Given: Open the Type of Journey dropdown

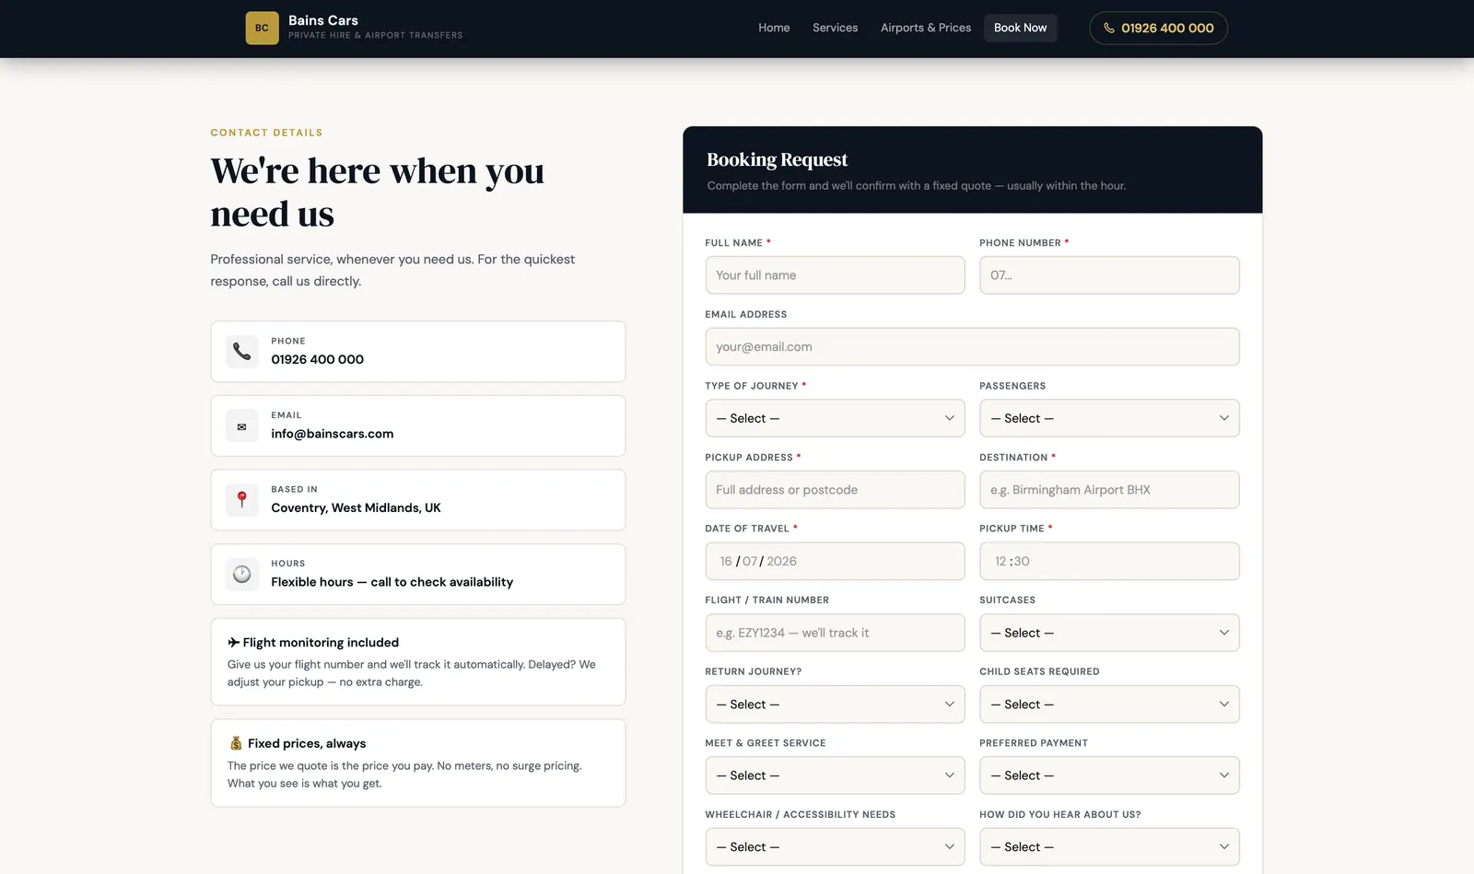Looking at the screenshot, I should tap(835, 418).
